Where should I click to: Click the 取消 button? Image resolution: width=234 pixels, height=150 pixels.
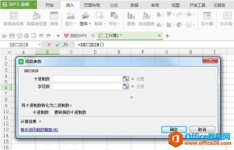(202, 130)
